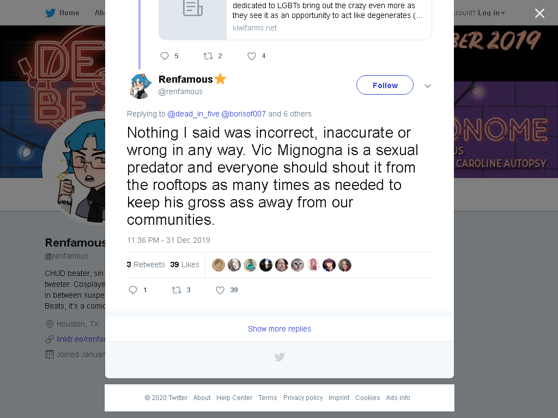The height and width of the screenshot is (418, 558).
Task: Open the tweet options chevron next to Follow
Action: coord(428,85)
